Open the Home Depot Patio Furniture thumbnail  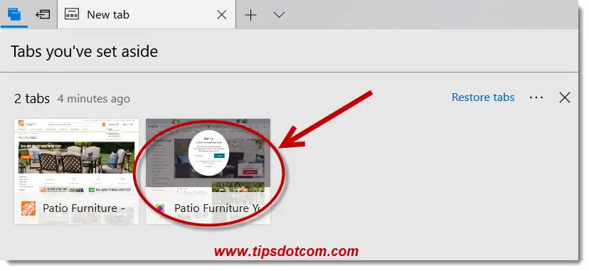pos(77,171)
